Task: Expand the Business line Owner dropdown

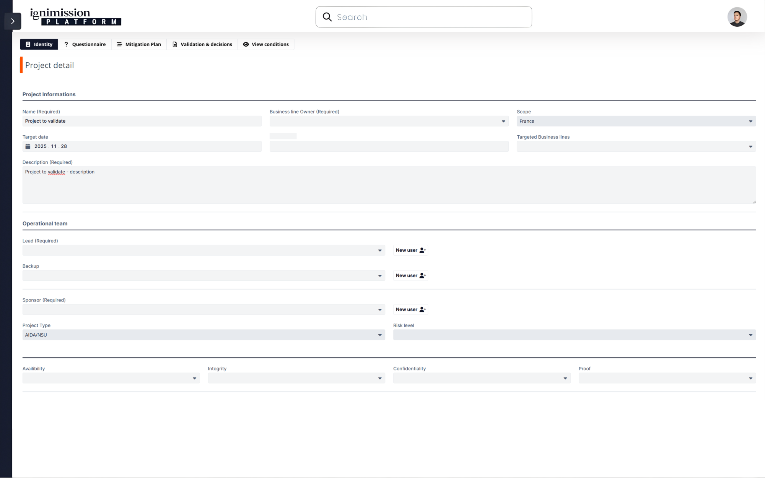Action: (x=389, y=121)
